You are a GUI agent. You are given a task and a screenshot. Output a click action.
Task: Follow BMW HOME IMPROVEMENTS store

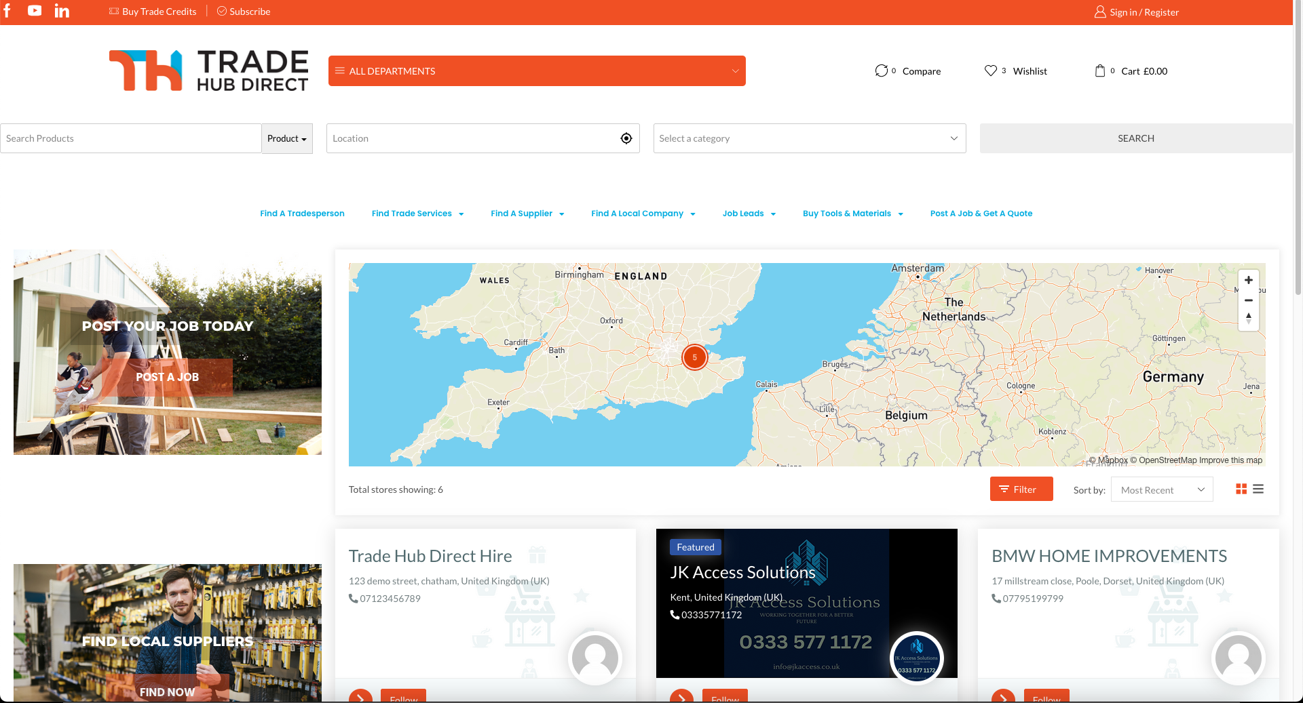(1046, 696)
